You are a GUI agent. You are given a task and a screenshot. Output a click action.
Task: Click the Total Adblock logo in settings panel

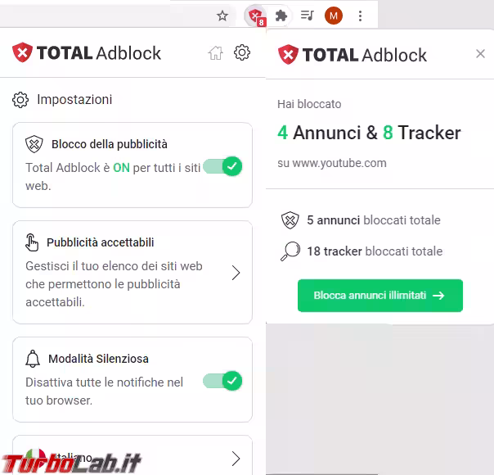point(87,52)
